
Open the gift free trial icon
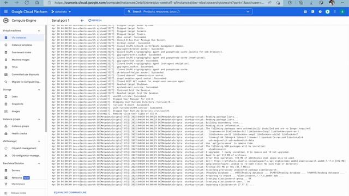click(305, 11)
